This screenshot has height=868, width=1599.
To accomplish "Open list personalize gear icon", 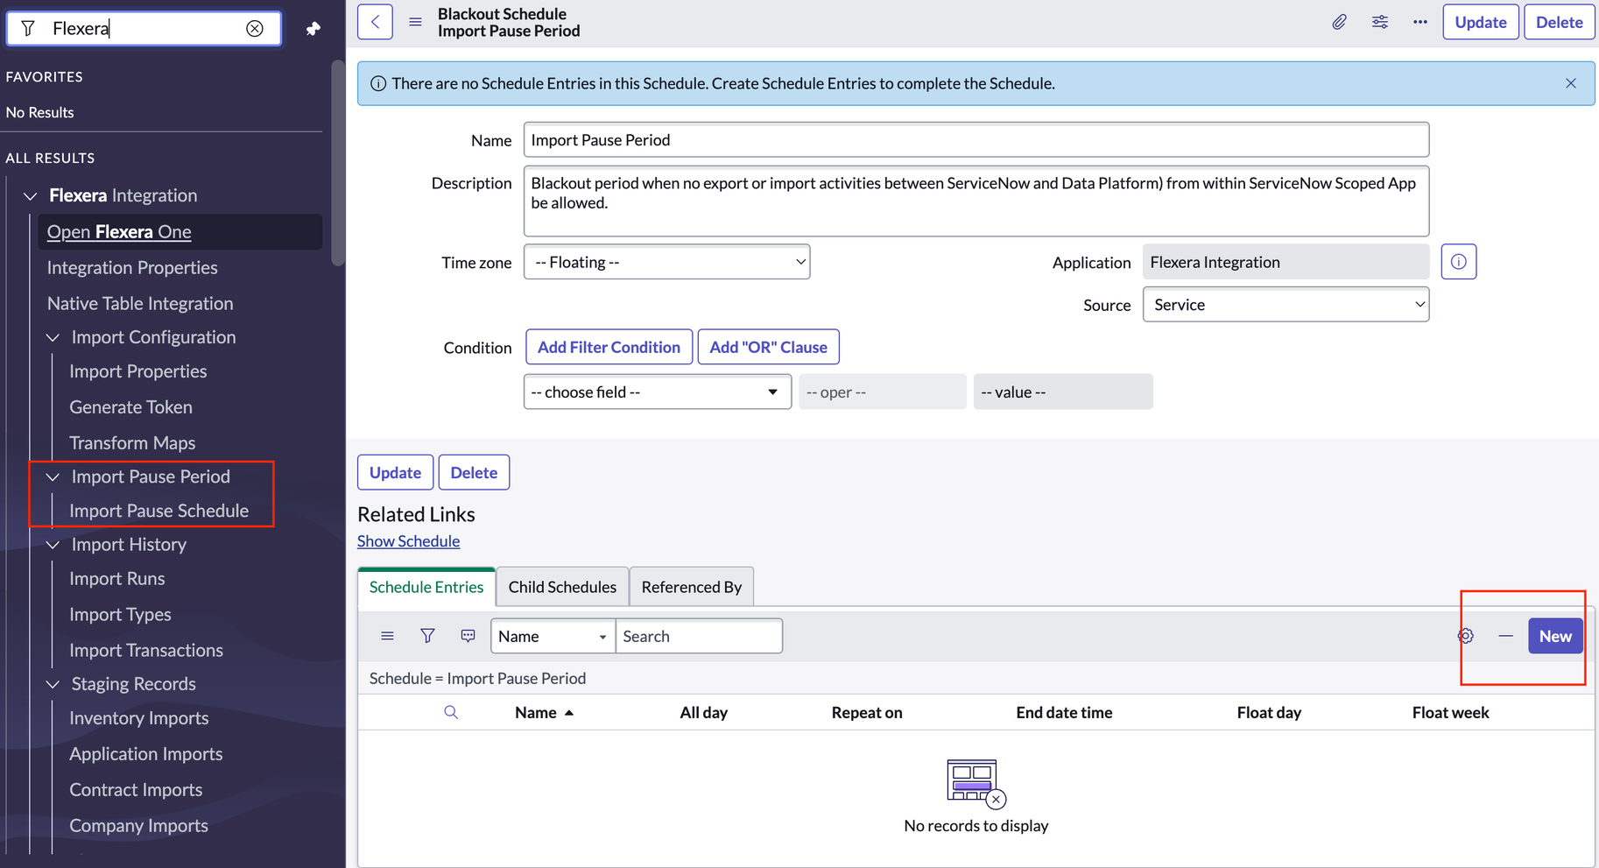I will click(x=1466, y=636).
